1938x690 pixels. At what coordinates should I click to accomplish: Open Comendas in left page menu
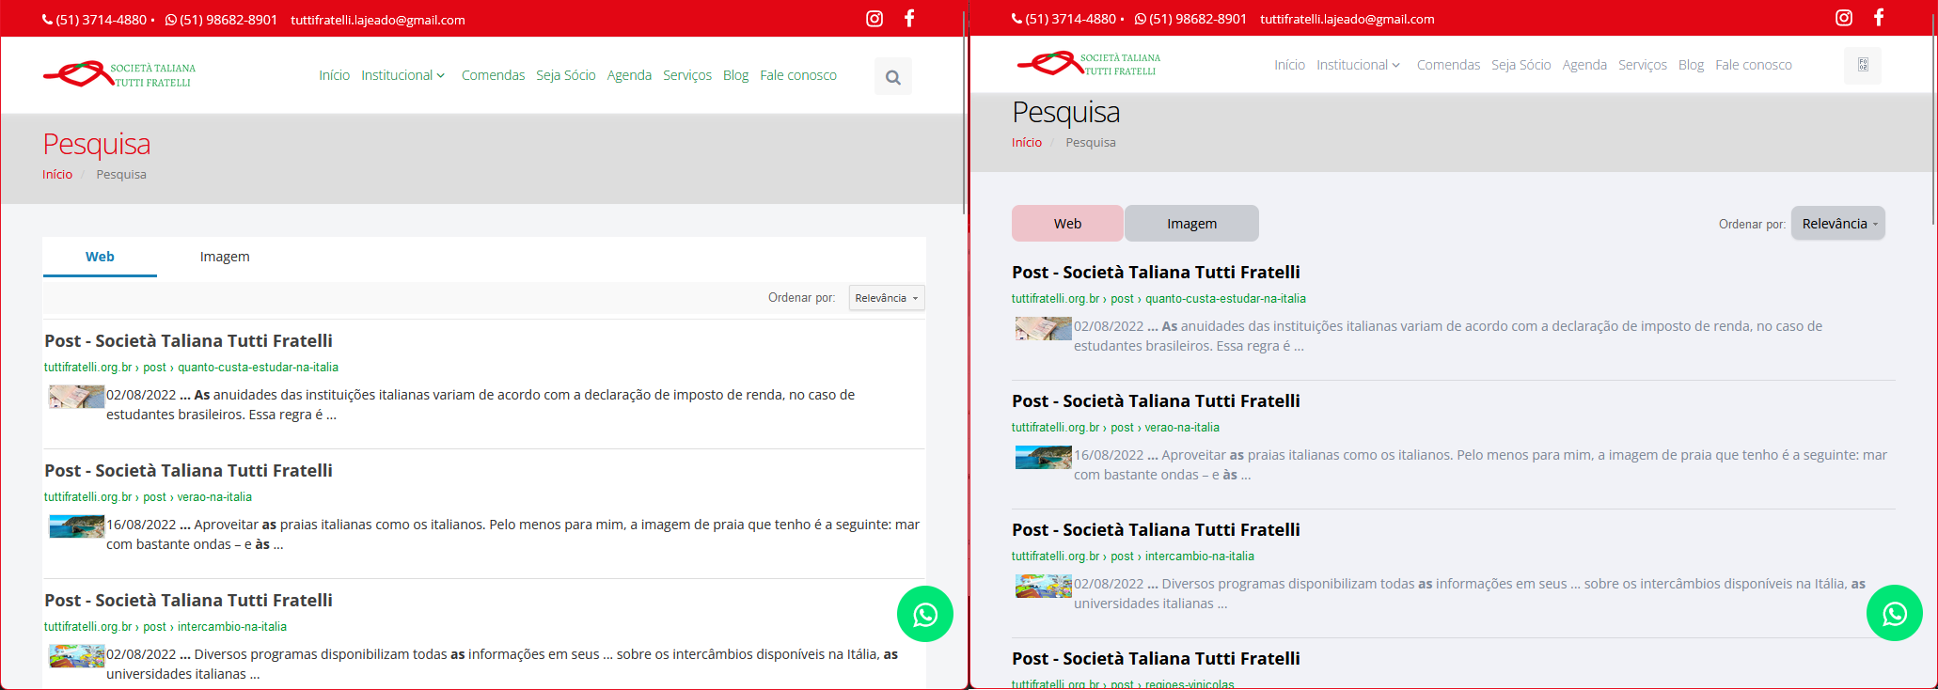click(x=493, y=75)
